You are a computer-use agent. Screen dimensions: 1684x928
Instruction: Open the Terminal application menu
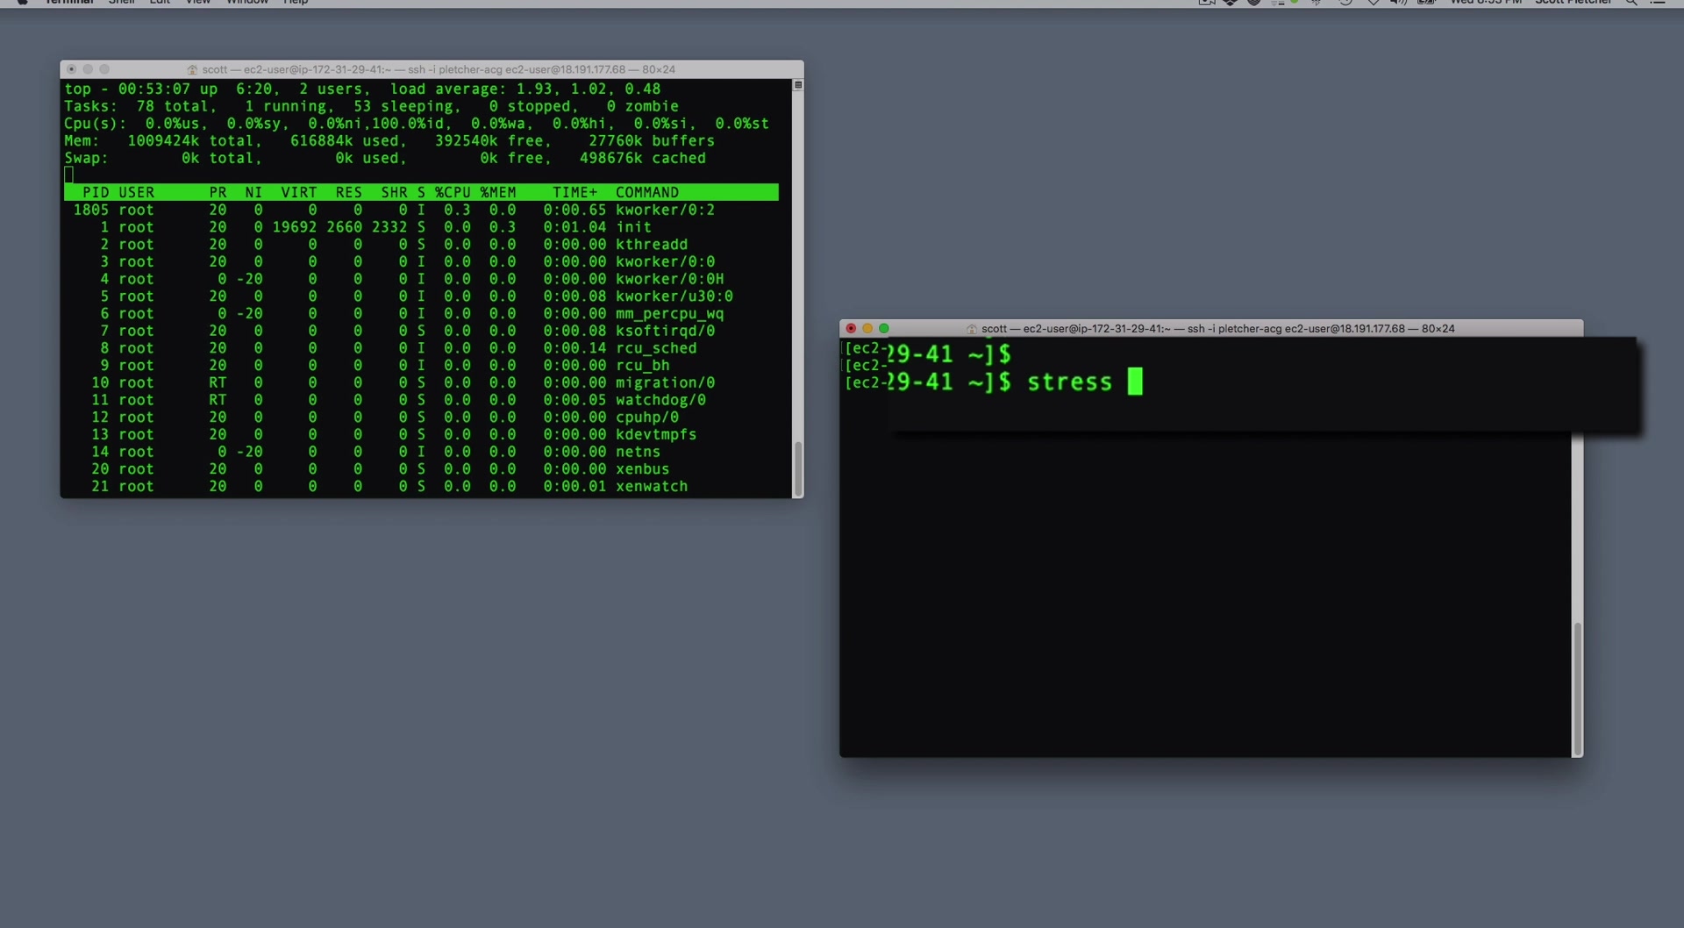[x=69, y=3]
